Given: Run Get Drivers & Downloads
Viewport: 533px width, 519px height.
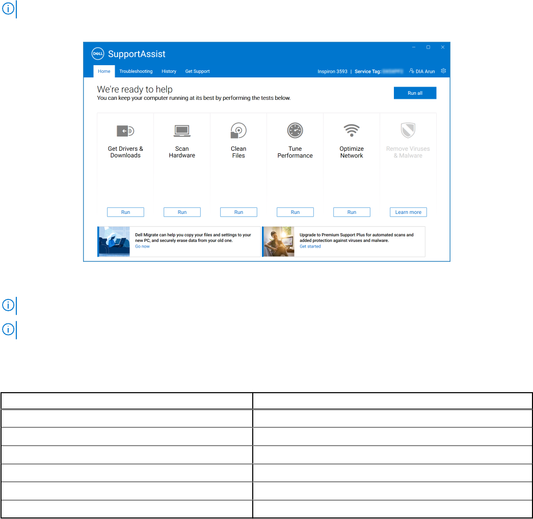Looking at the screenshot, I should (x=125, y=212).
